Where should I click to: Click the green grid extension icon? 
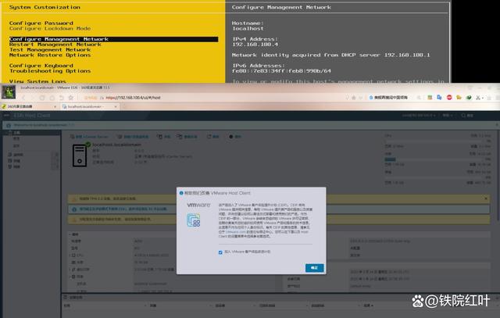[x=430, y=98]
